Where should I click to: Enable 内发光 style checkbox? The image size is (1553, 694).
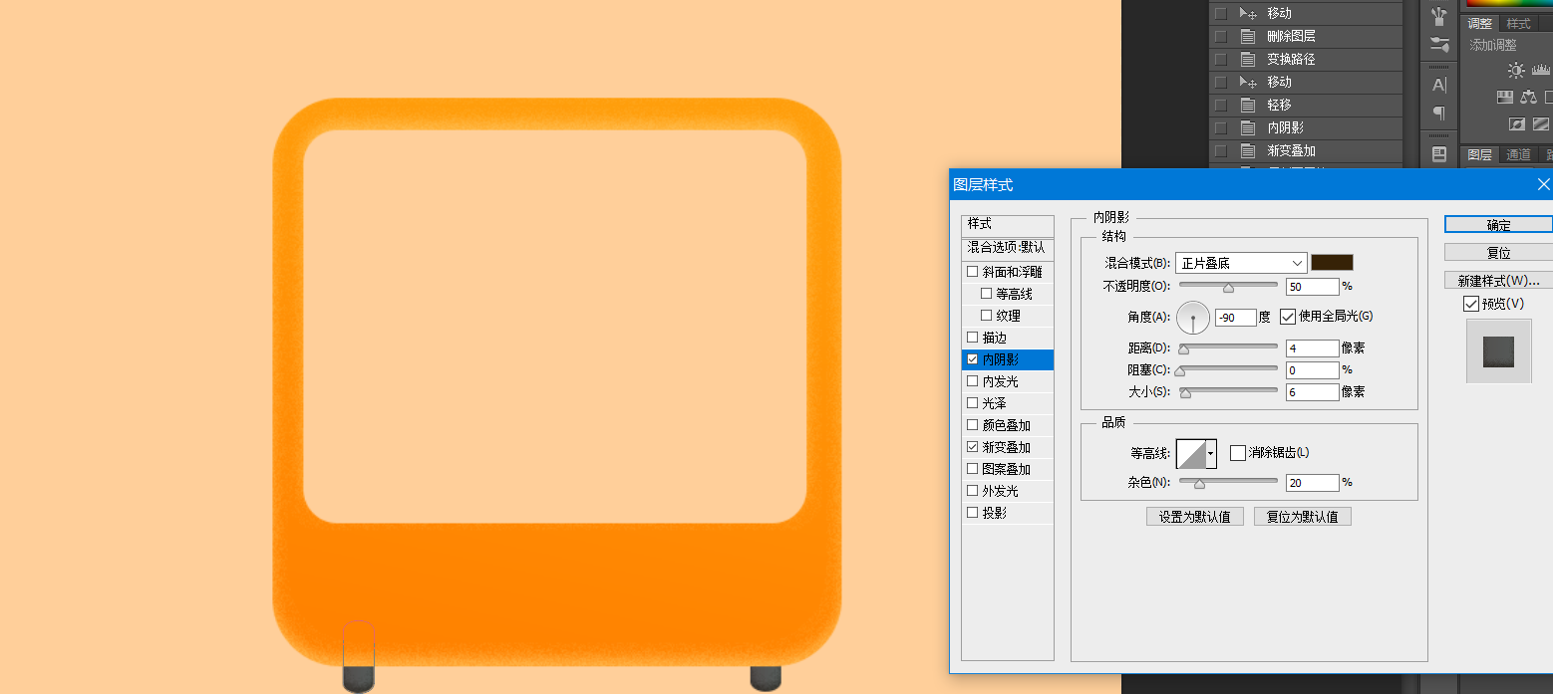point(973,381)
